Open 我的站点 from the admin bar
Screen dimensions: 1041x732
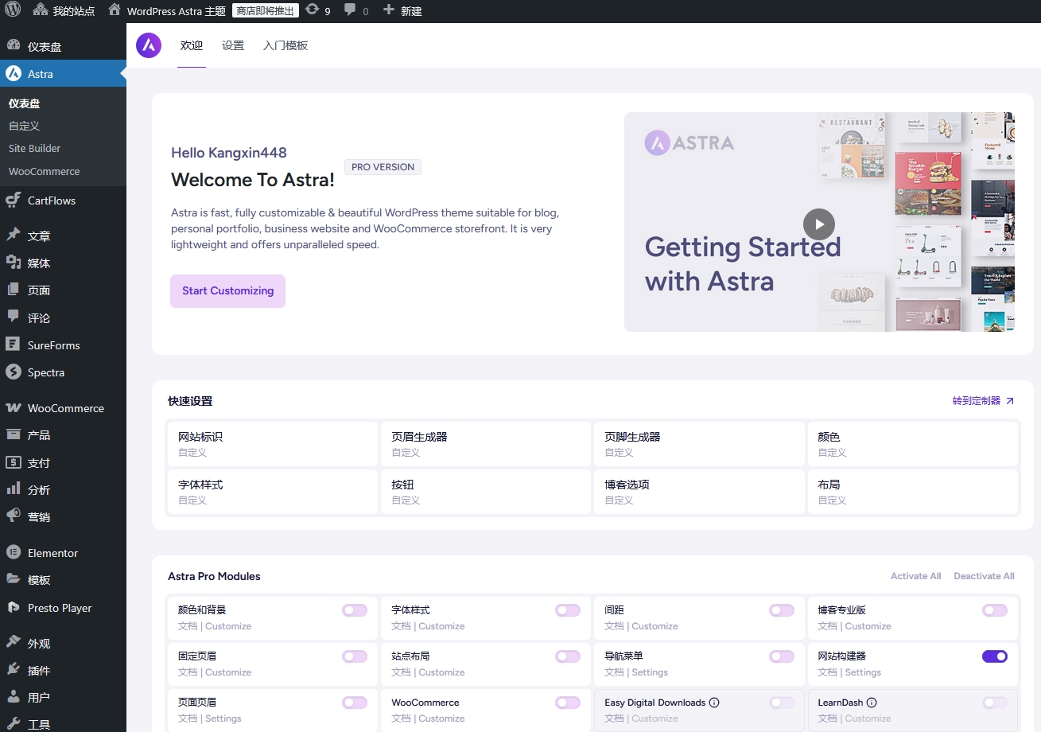(64, 11)
